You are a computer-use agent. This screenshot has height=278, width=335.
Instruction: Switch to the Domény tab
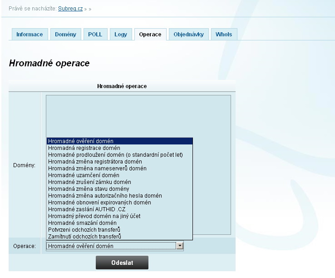[66, 35]
